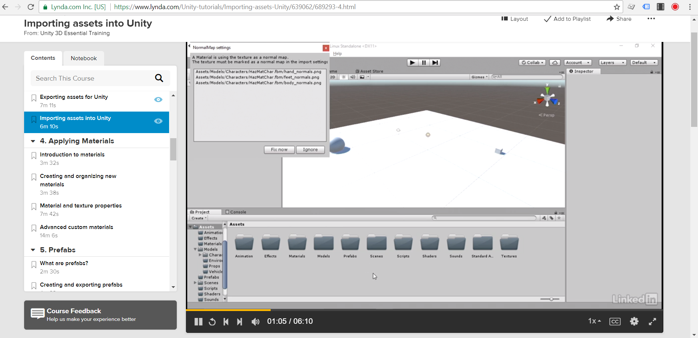Bookmark Importing assets into Unity
The height and width of the screenshot is (338, 698).
pyautogui.click(x=34, y=119)
